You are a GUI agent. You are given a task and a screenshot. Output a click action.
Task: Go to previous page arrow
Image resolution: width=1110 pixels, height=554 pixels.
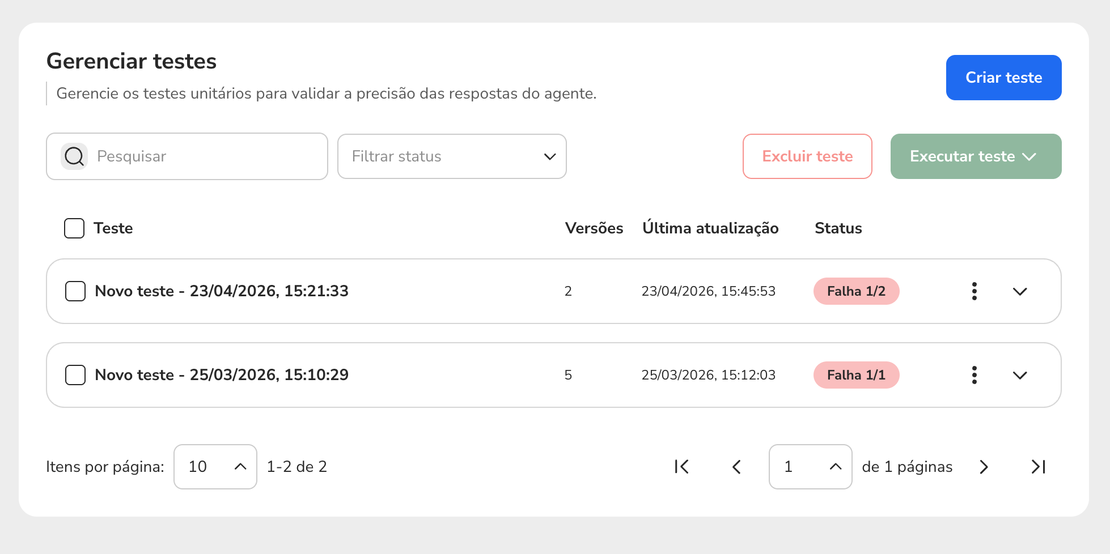point(736,467)
